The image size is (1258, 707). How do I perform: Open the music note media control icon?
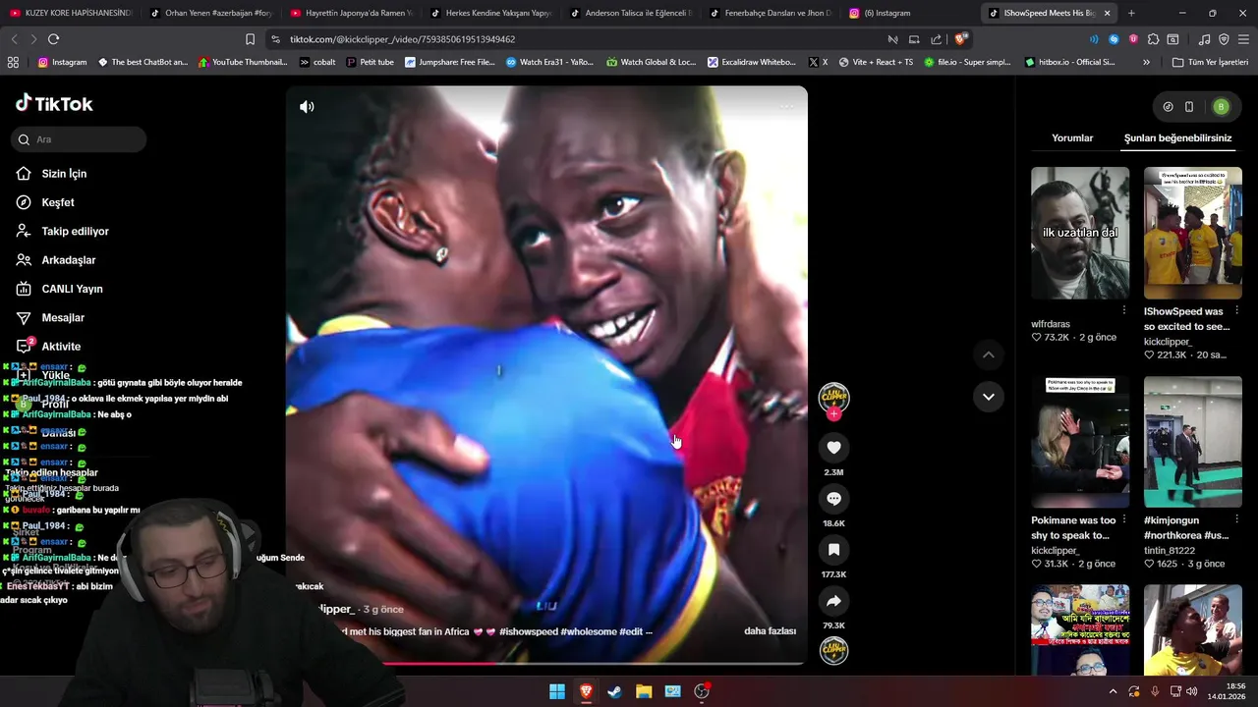(1204, 39)
